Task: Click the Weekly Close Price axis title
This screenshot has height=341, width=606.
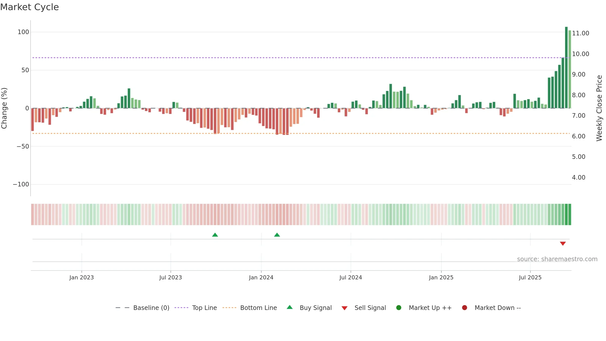Action: [x=599, y=108]
